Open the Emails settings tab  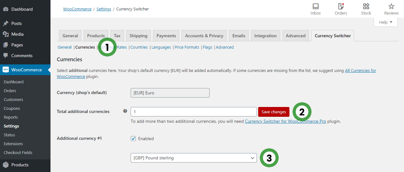click(x=239, y=36)
